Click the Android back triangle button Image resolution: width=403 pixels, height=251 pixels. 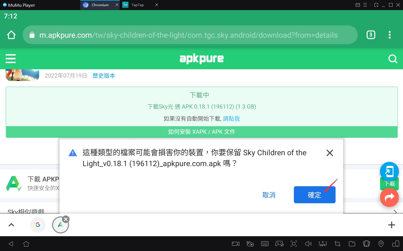pyautogui.click(x=11, y=244)
